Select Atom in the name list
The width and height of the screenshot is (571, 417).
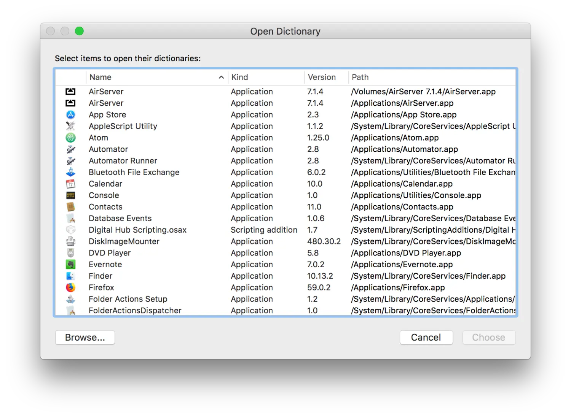pos(98,138)
